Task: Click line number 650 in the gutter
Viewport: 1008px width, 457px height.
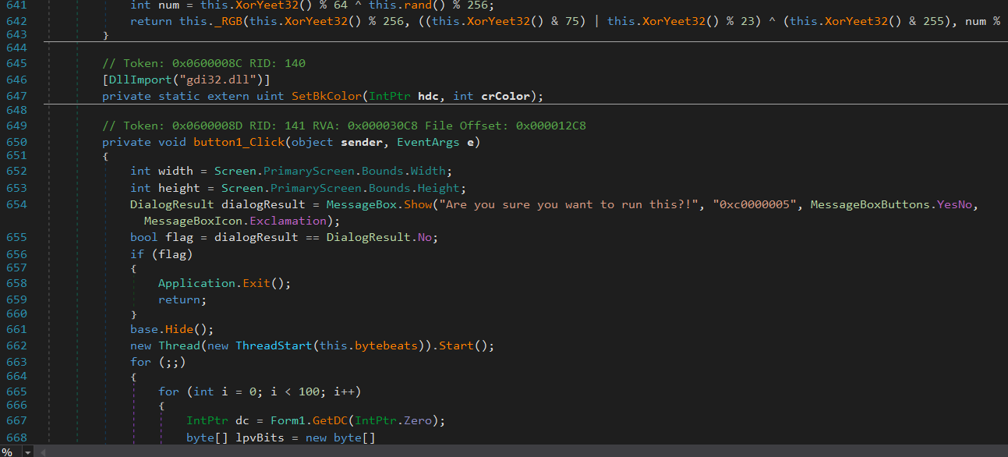Action: click(x=16, y=142)
